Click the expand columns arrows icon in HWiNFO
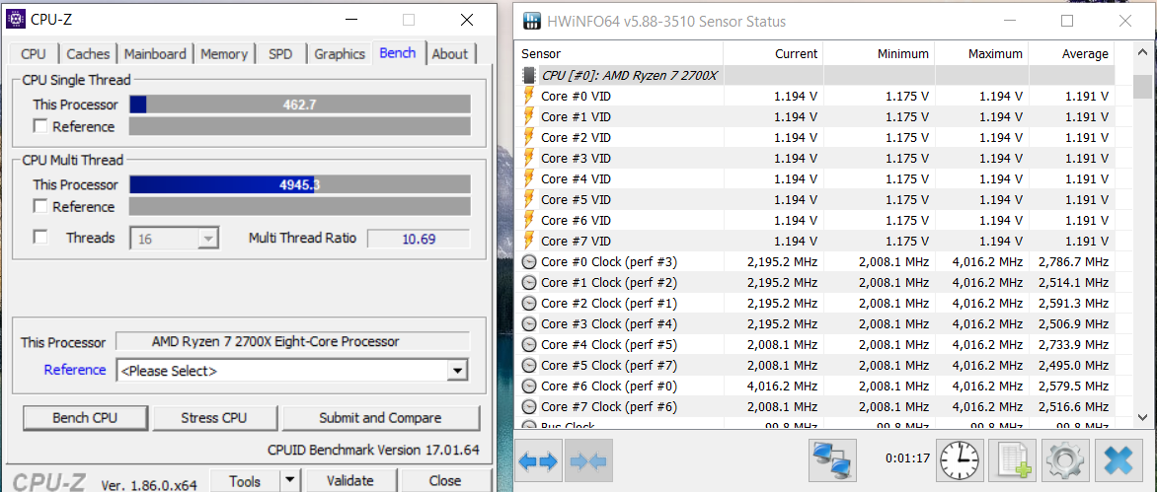1157x492 pixels. pyautogui.click(x=538, y=461)
